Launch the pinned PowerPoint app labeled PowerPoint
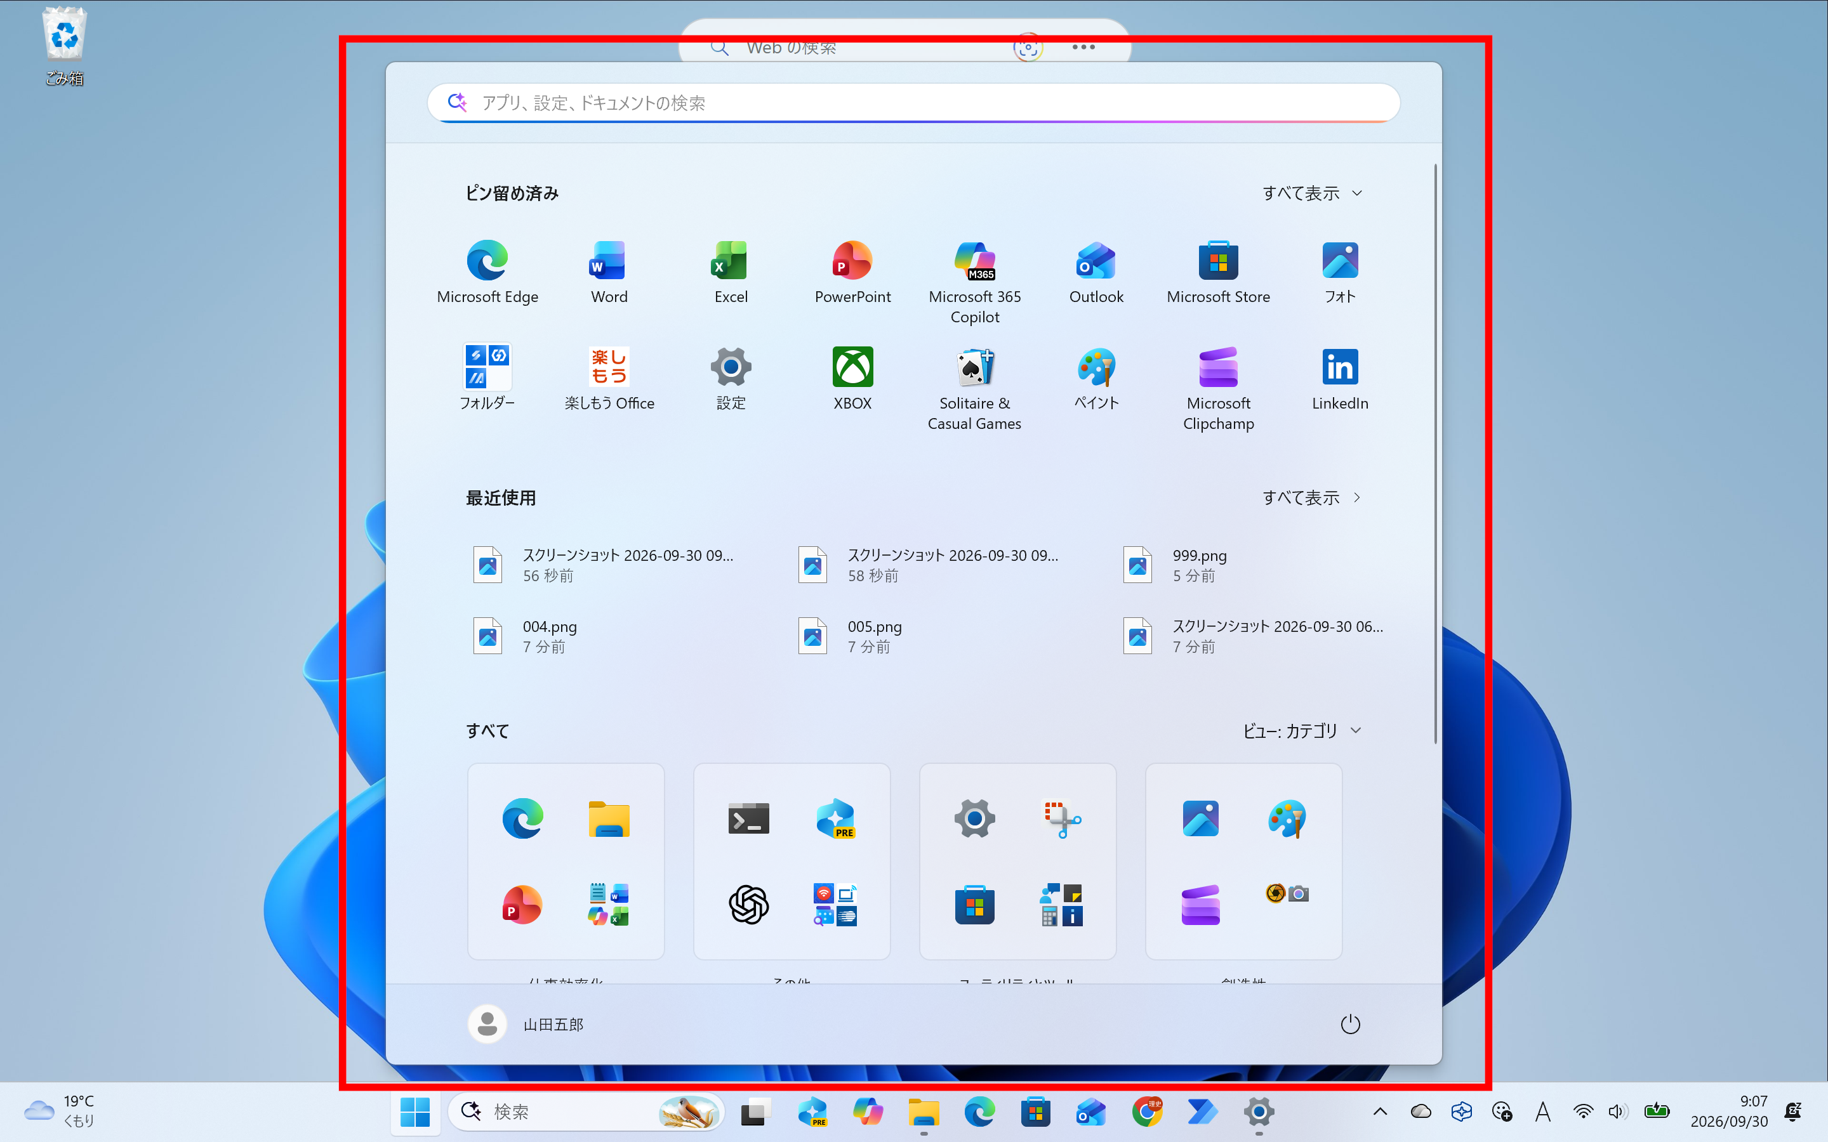 tap(852, 273)
